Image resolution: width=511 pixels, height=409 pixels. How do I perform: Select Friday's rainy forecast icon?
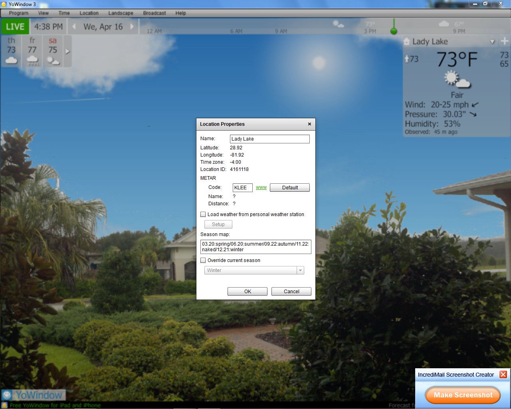pyautogui.click(x=32, y=60)
